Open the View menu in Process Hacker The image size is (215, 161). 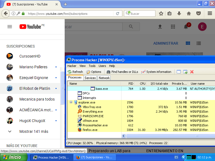[82, 66]
